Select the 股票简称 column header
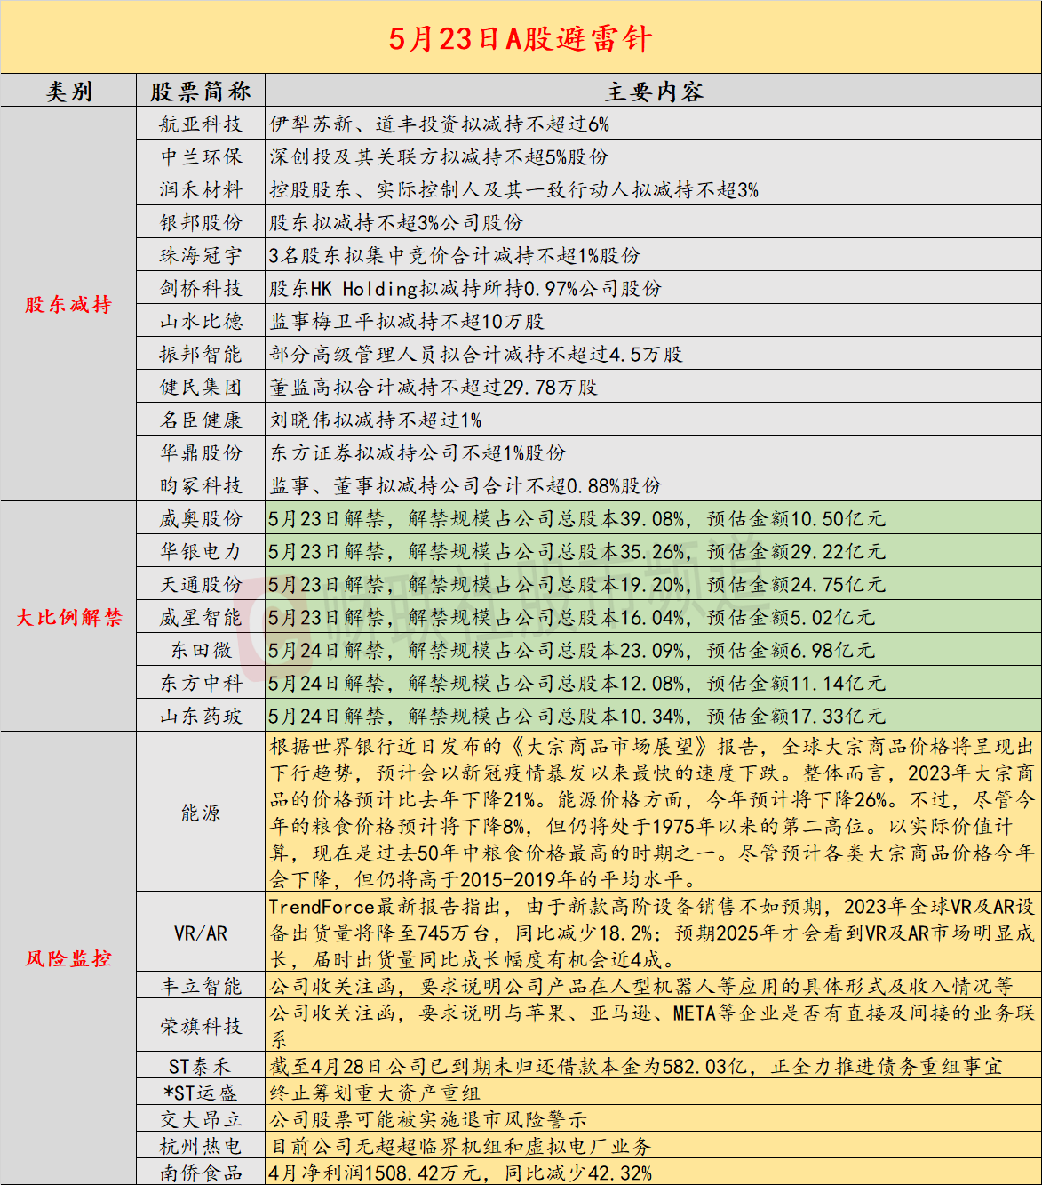This screenshot has height=1185, width=1042. 201,92
